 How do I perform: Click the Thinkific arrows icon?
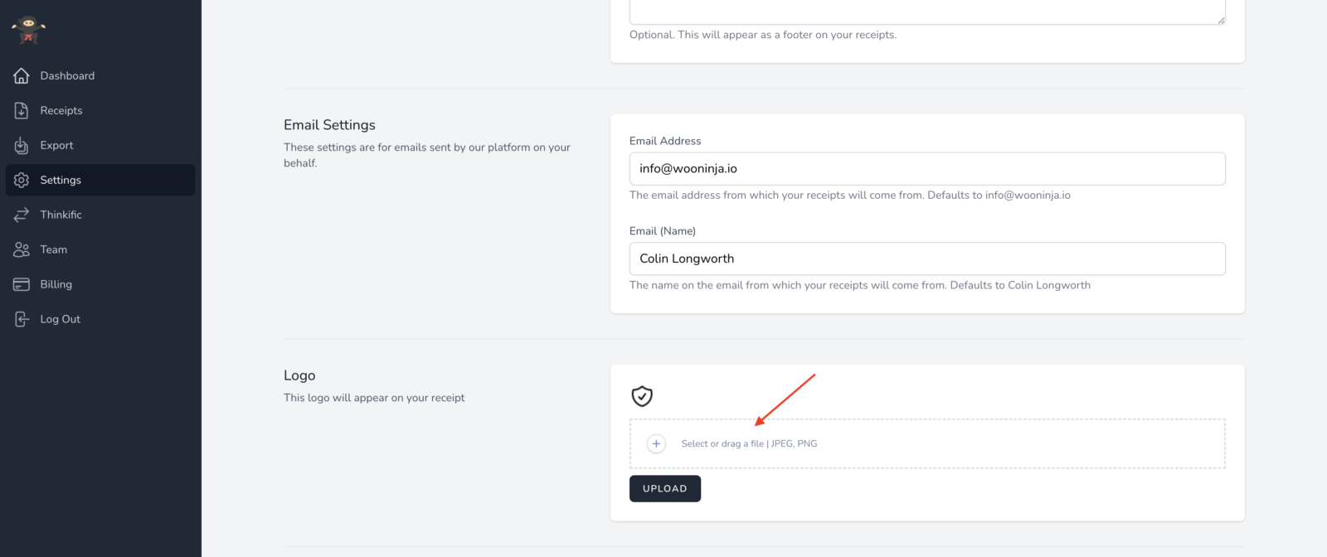click(x=22, y=215)
